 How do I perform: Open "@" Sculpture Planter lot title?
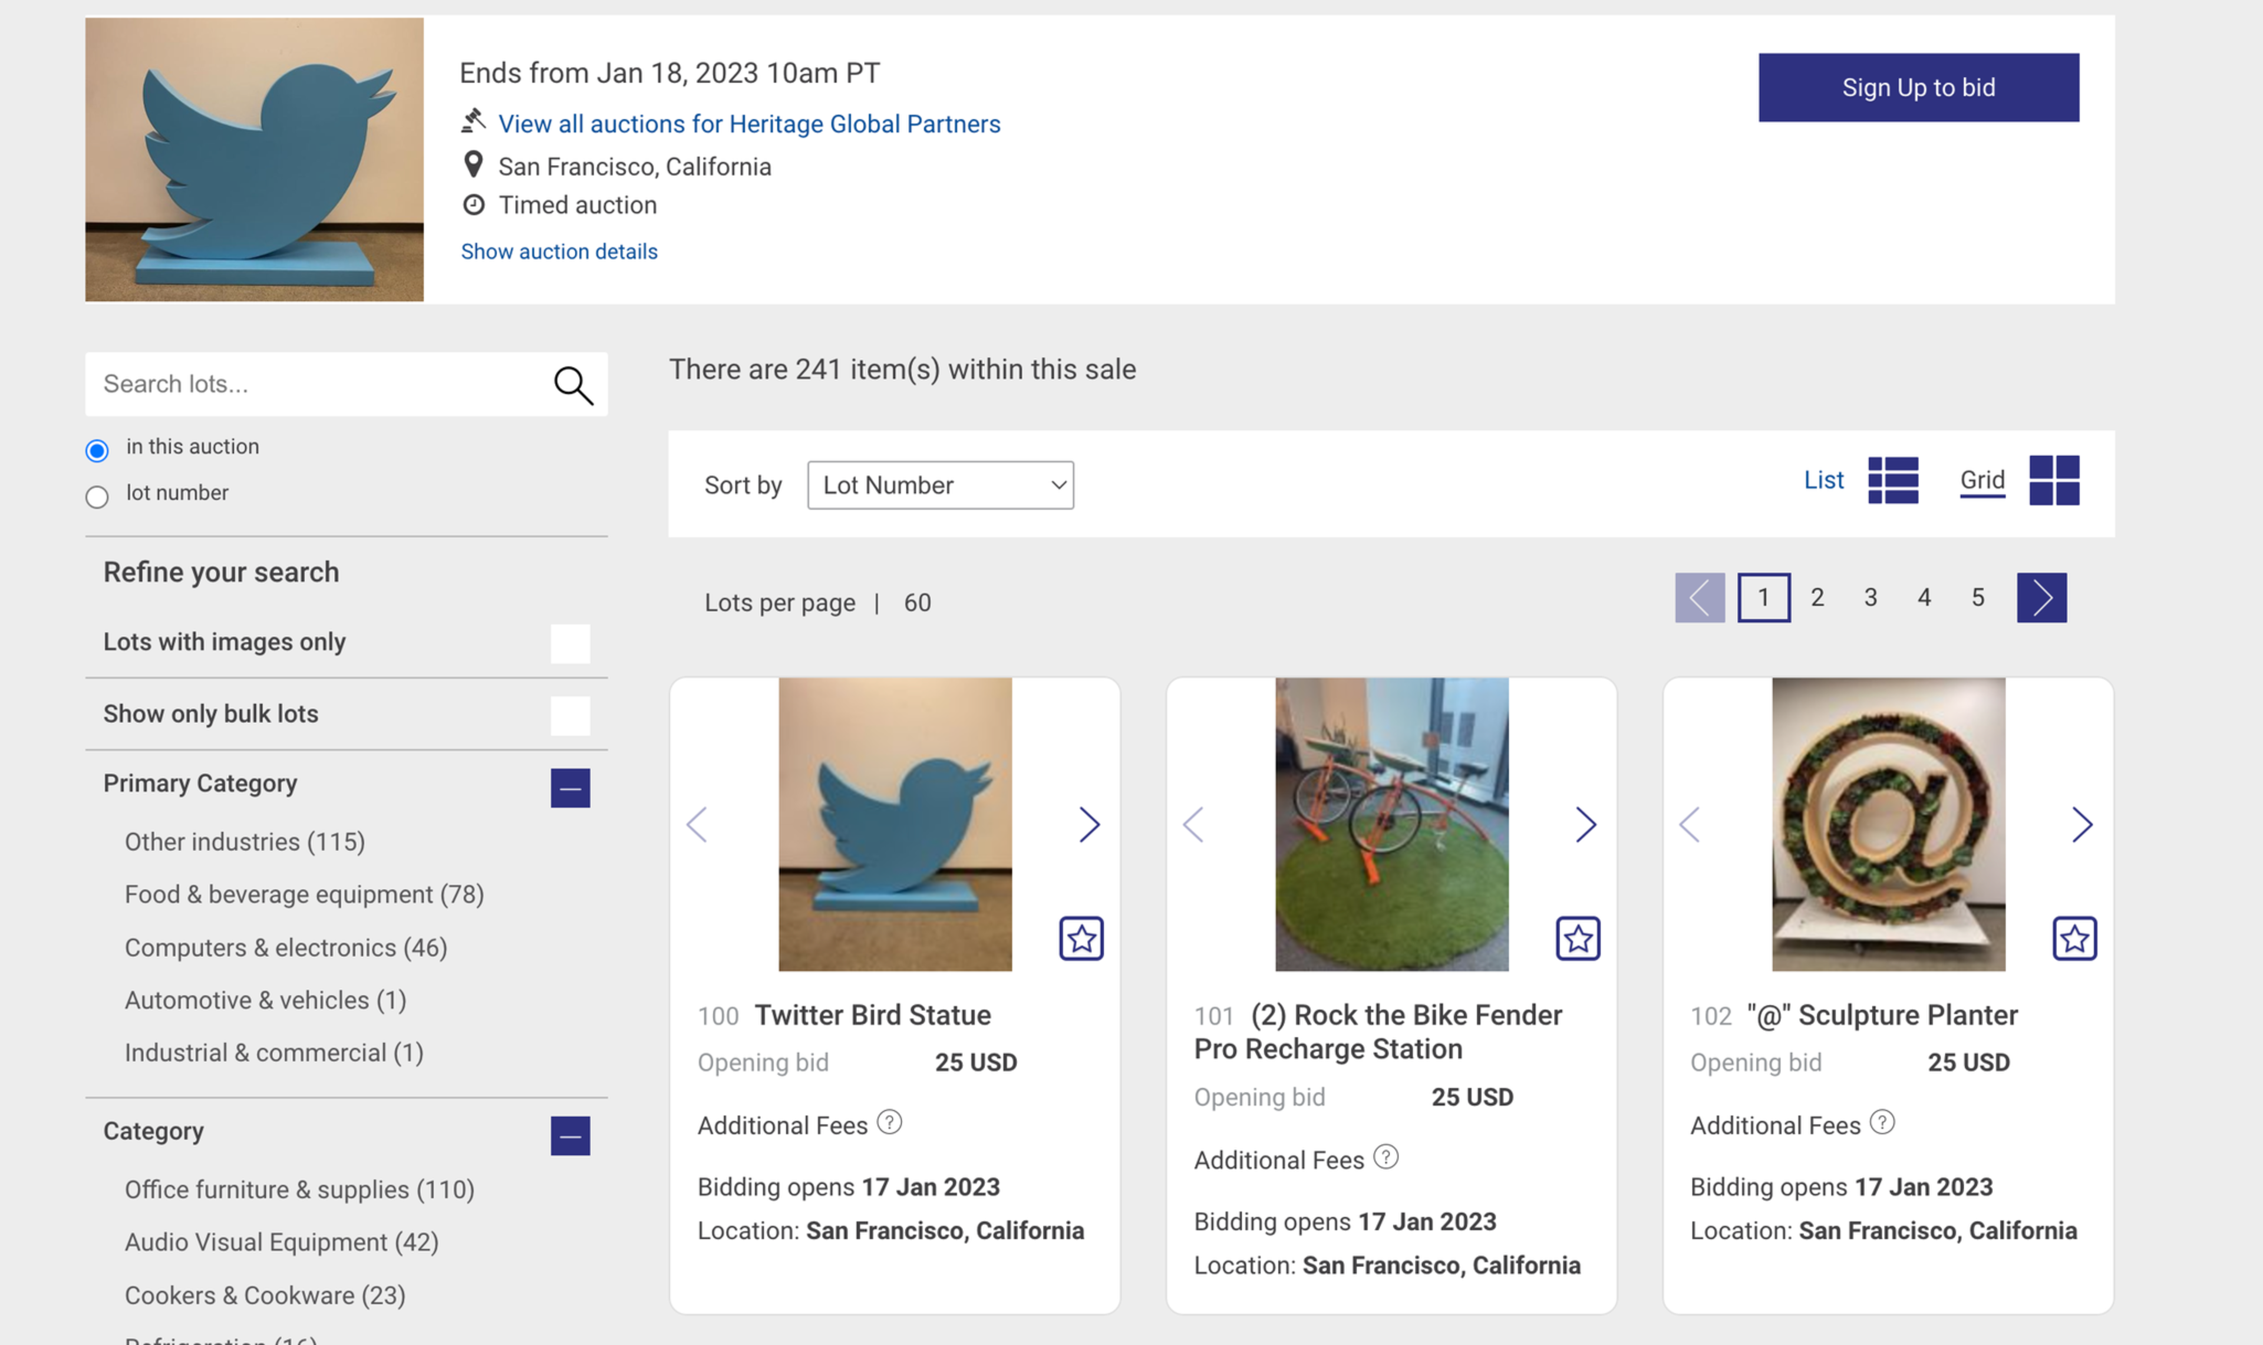click(x=1882, y=1015)
